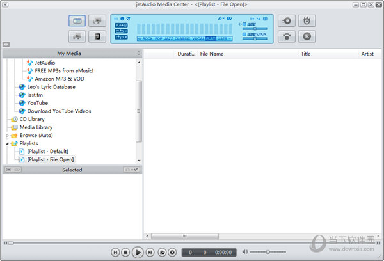The height and width of the screenshot is (261, 384).
Task: Open Amazon MP3 & VOD link
Action: [60, 79]
